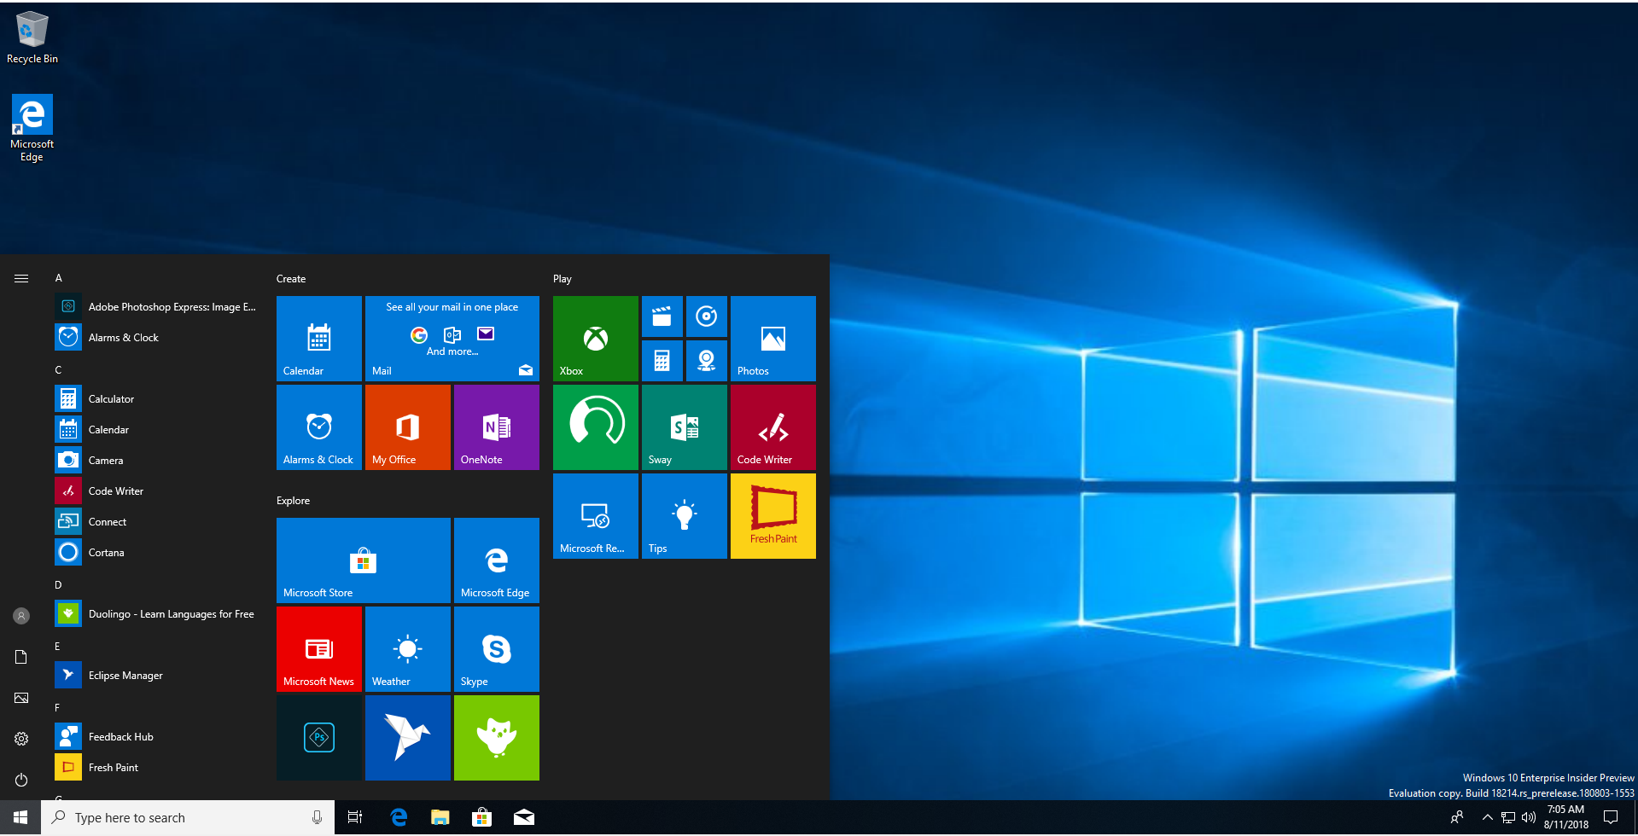The image size is (1638, 836).
Task: Open the Sway tile
Action: (685, 427)
